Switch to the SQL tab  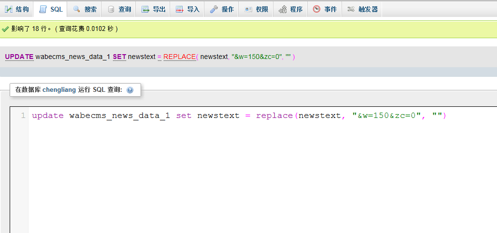pyautogui.click(x=51, y=9)
